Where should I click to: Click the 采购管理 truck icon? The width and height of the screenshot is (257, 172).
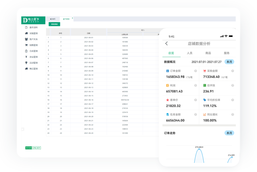tap(26, 33)
